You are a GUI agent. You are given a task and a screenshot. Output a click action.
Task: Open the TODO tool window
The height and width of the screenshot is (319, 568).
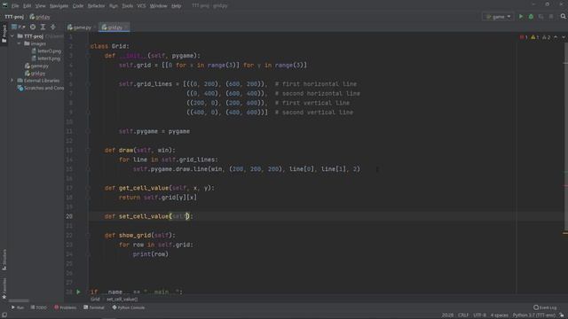[39, 307]
